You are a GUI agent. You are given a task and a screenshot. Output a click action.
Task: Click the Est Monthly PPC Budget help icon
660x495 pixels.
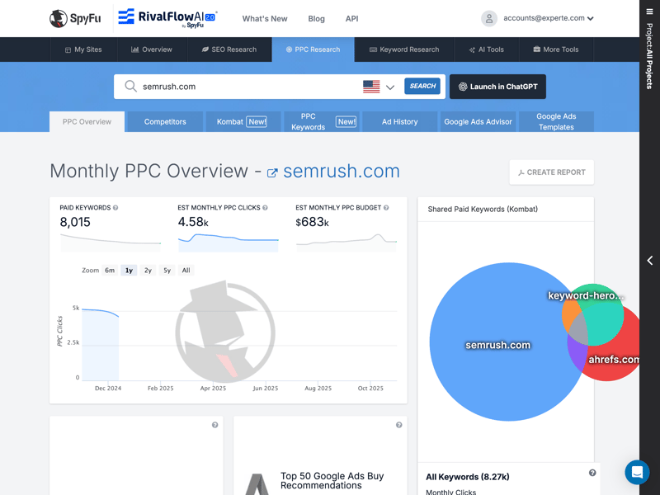coord(386,208)
